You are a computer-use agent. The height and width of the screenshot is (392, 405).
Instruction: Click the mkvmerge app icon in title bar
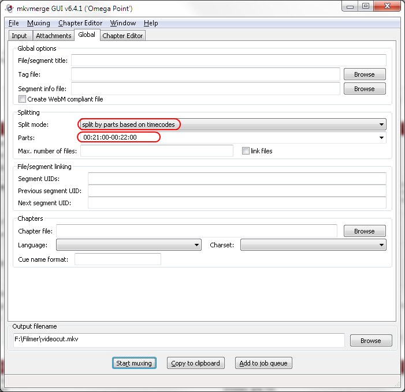pyautogui.click(x=10, y=9)
